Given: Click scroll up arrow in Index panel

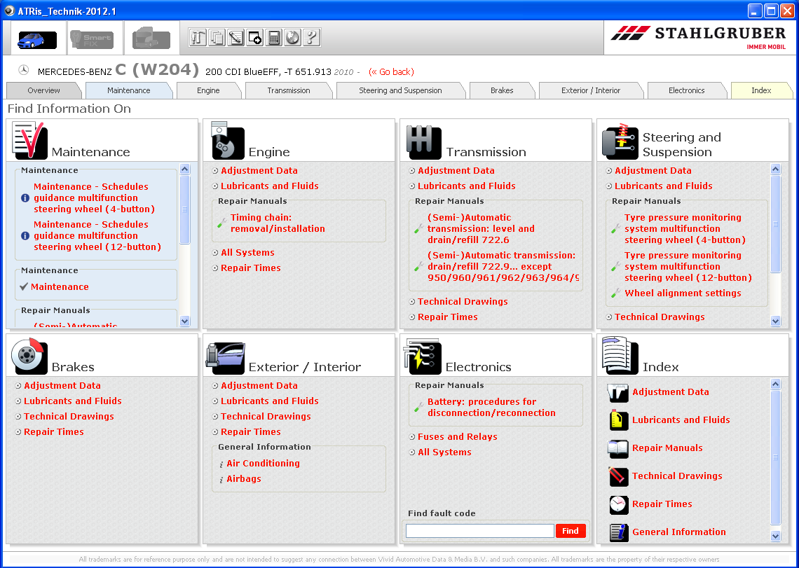Looking at the screenshot, I should 776,384.
